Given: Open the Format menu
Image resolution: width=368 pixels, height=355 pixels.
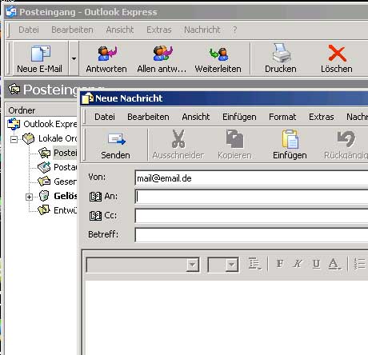Looking at the screenshot, I should (282, 117).
